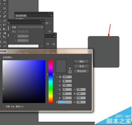Click the large color preview swatch
The width and height of the screenshot is (132, 125).
[x=61, y=66]
